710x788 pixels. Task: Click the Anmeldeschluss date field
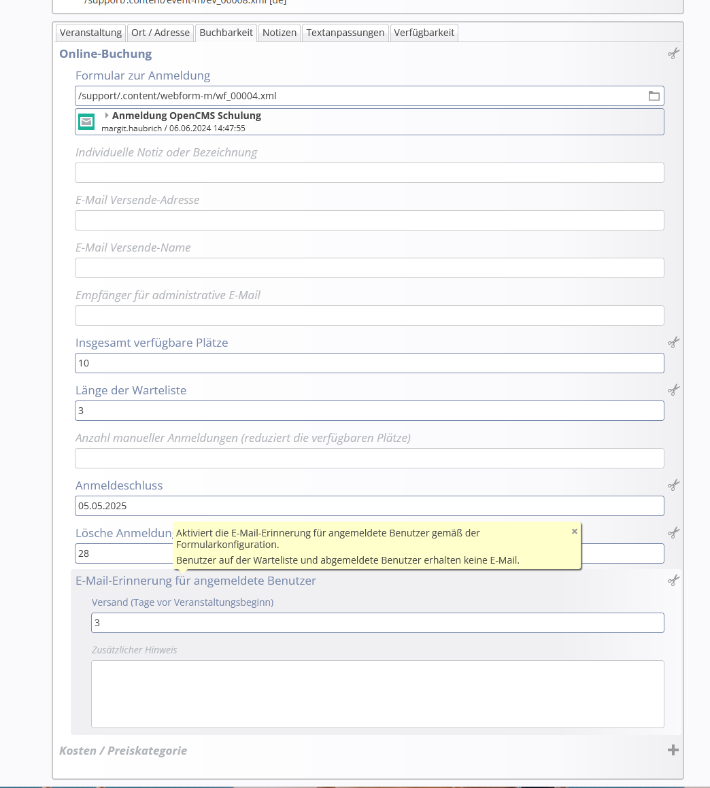(369, 506)
